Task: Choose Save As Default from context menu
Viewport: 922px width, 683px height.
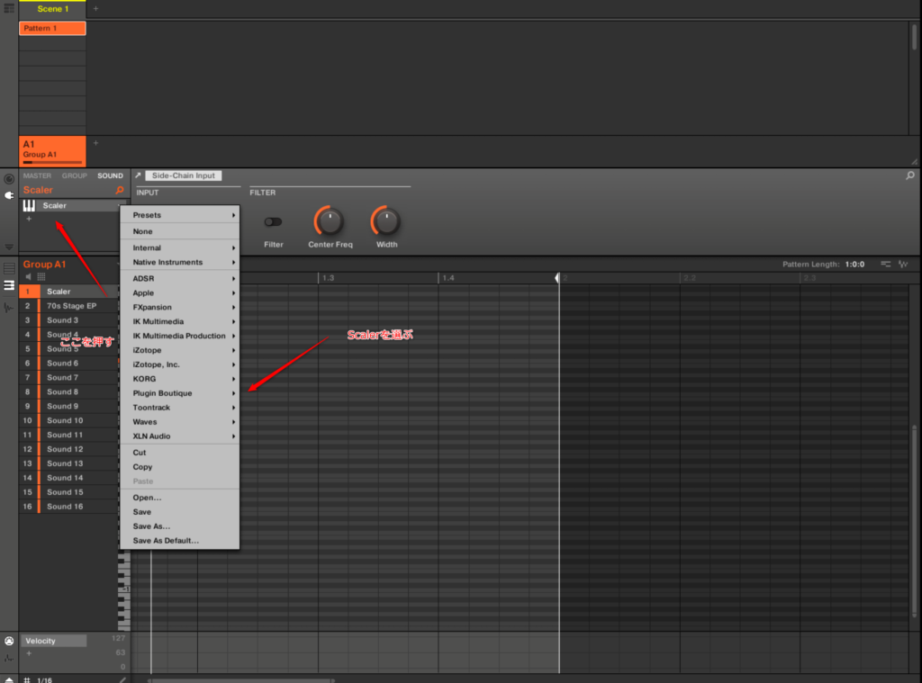Action: 166,541
